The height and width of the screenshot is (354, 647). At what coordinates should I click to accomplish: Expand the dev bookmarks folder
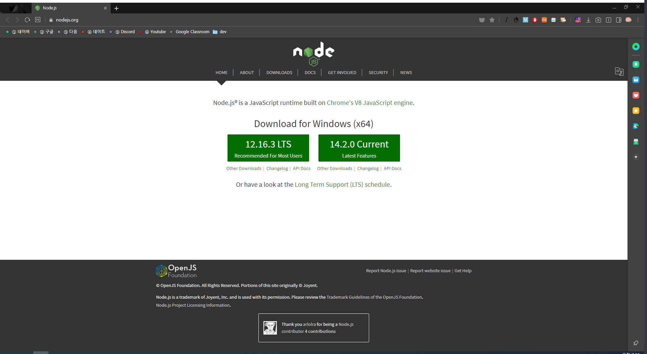coord(220,32)
